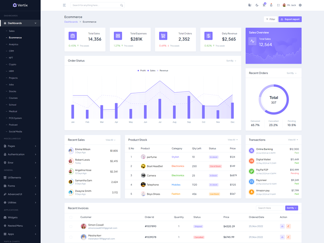Click the Export report button
Screen dimensions: 324x243
[x=290, y=19]
